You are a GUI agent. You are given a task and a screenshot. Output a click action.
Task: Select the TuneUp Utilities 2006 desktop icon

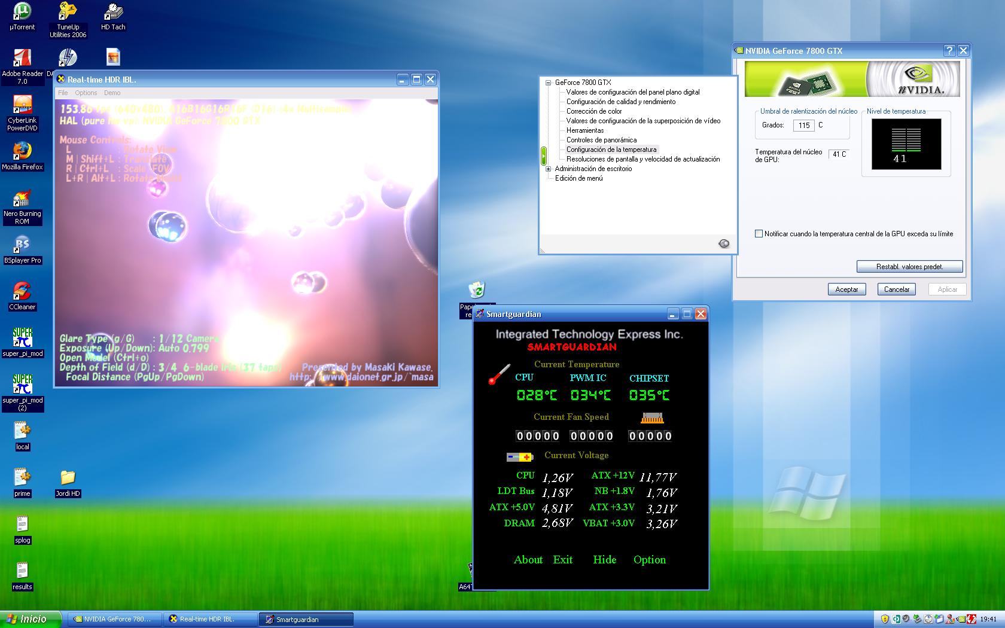tap(68, 20)
